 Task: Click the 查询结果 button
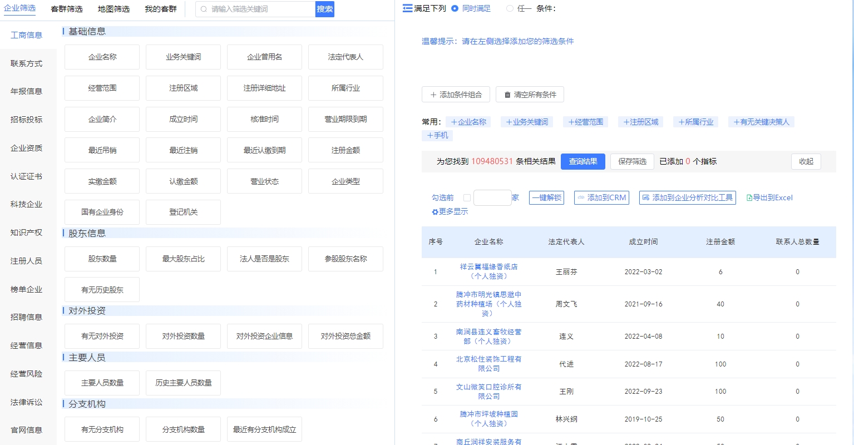583,161
